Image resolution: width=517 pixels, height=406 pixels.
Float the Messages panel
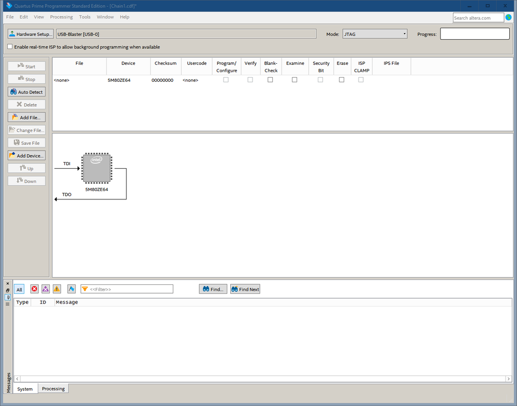8,290
